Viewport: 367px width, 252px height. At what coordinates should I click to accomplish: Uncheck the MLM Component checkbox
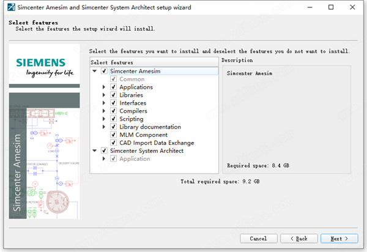tap(114, 135)
